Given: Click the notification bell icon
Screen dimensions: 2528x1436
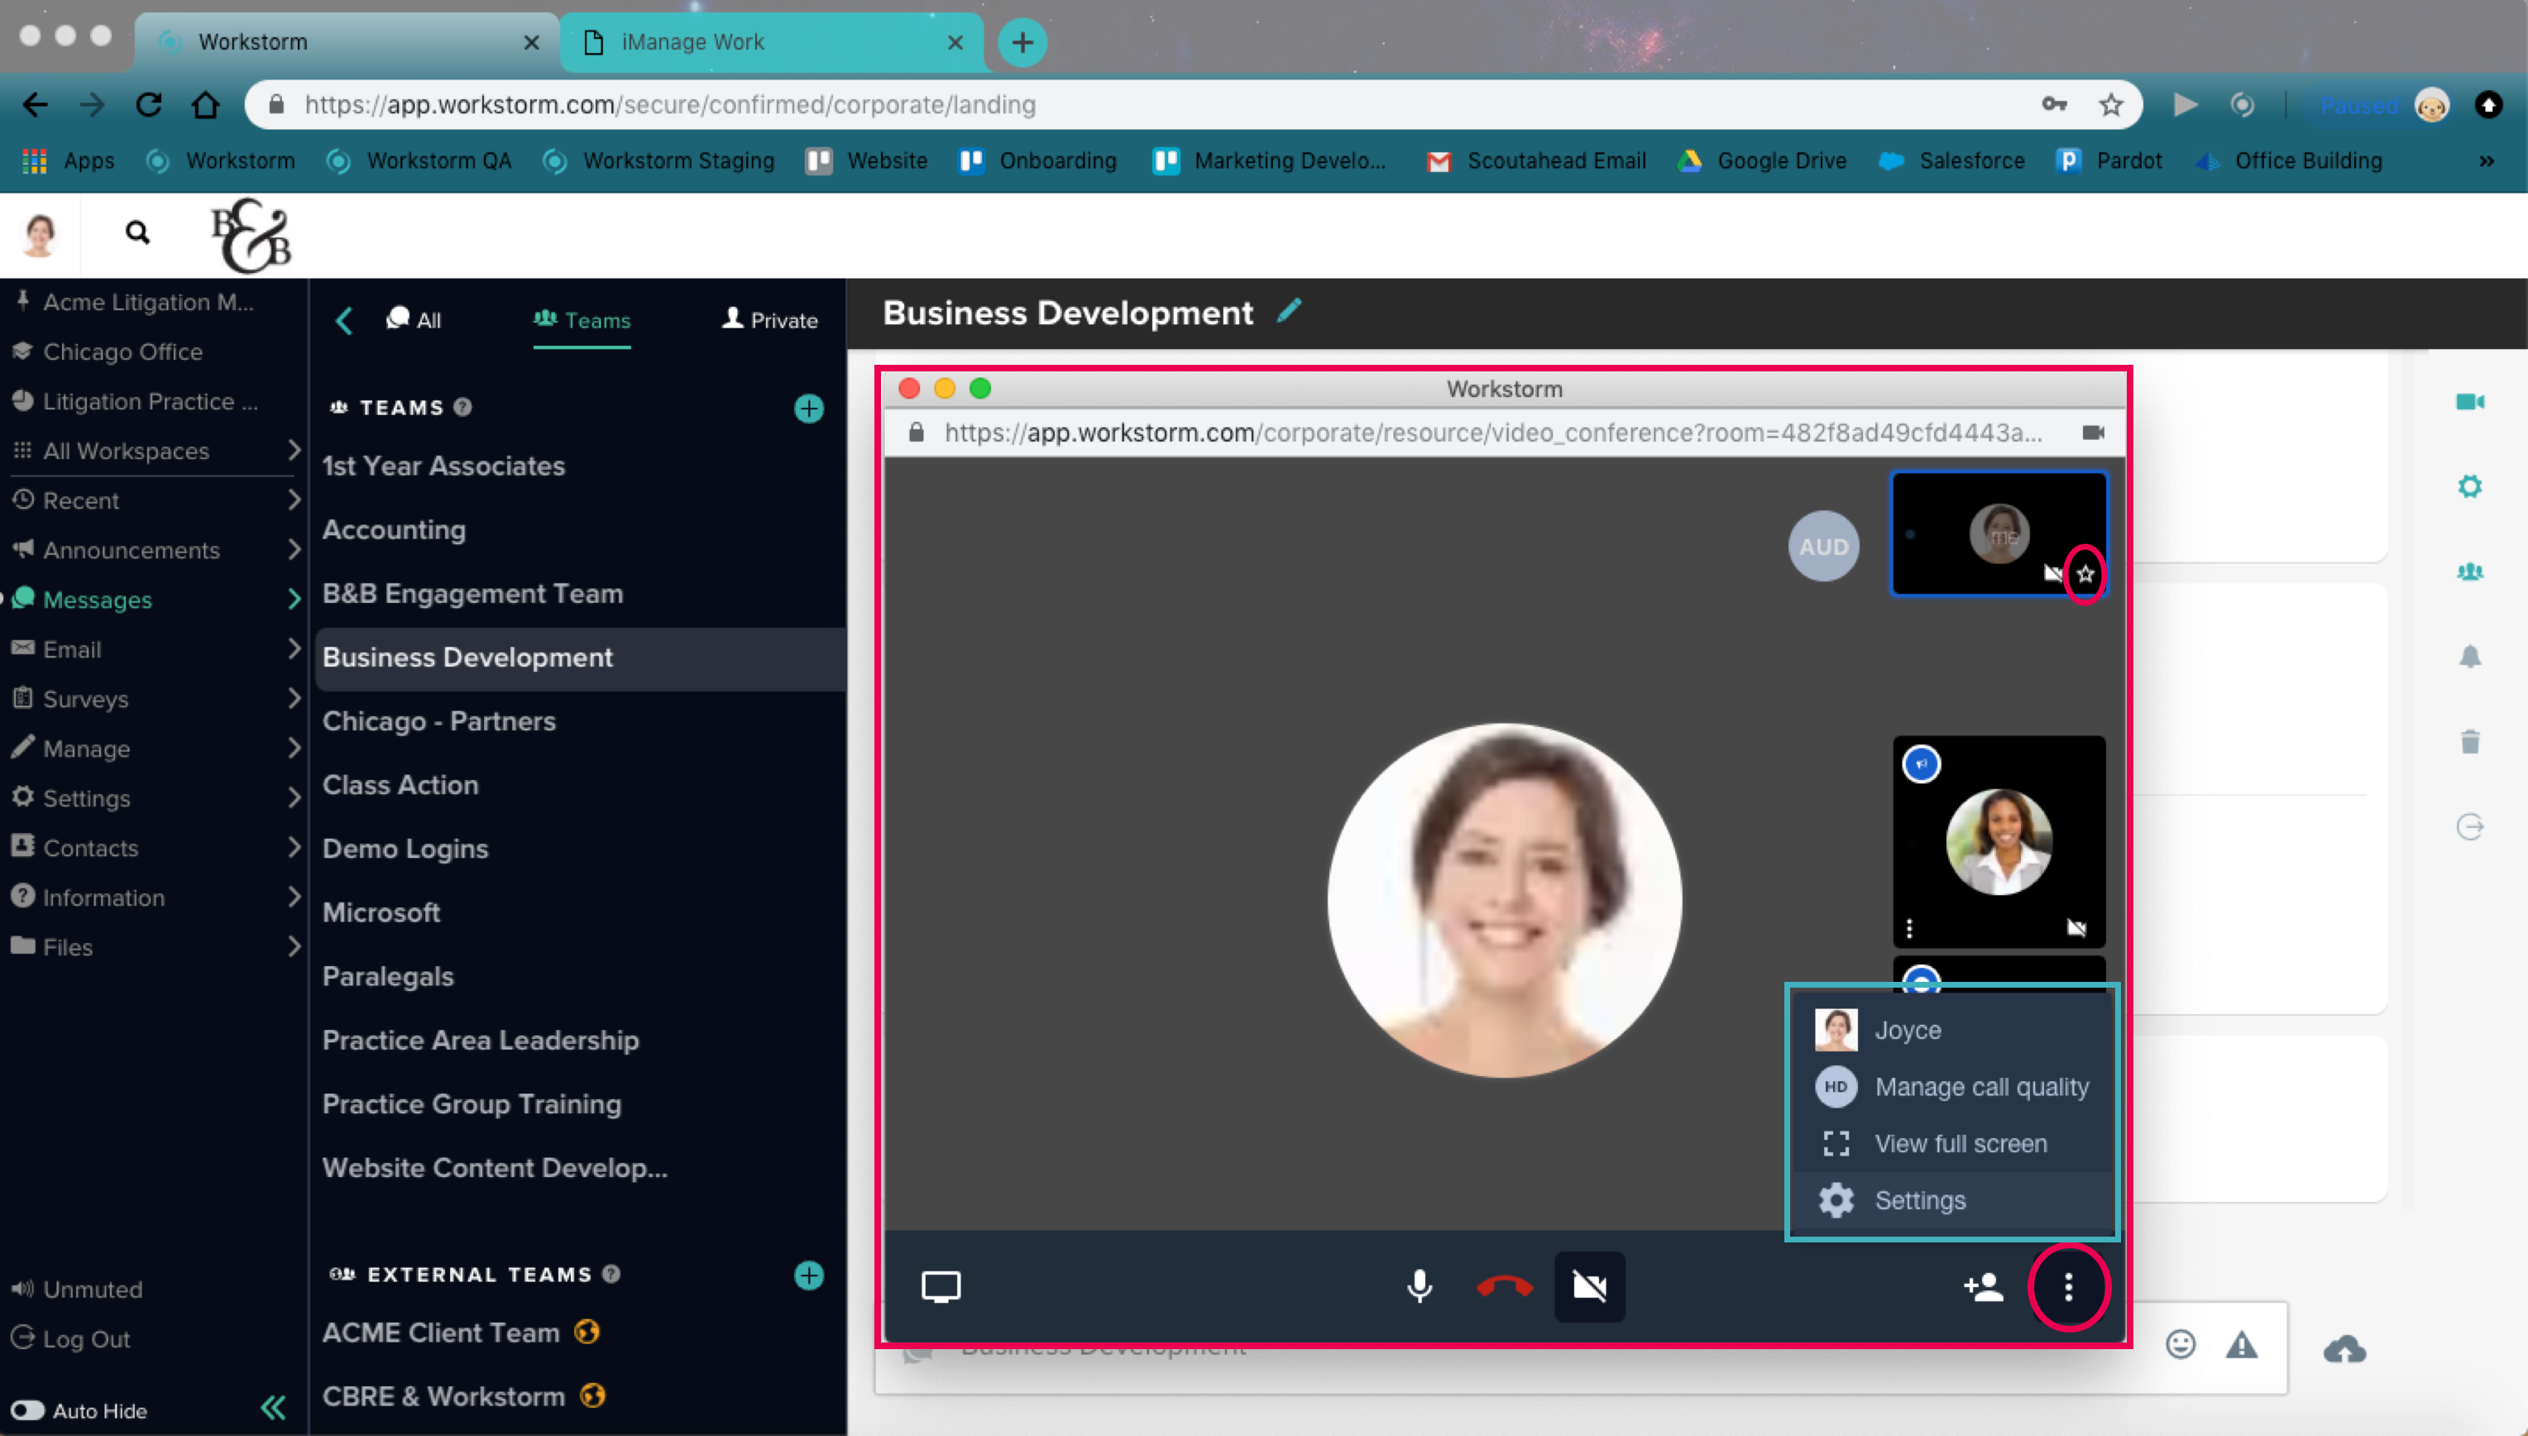Looking at the screenshot, I should pos(2468,656).
